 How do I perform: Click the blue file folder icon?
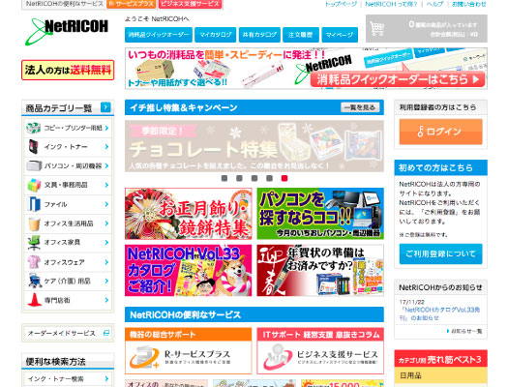(x=34, y=204)
